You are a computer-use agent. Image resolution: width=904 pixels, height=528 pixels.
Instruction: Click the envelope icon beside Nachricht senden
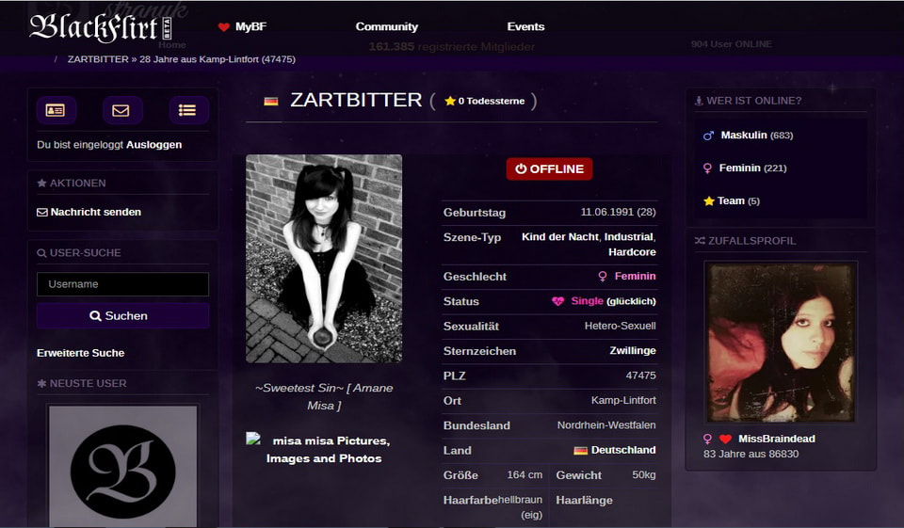pos(42,212)
